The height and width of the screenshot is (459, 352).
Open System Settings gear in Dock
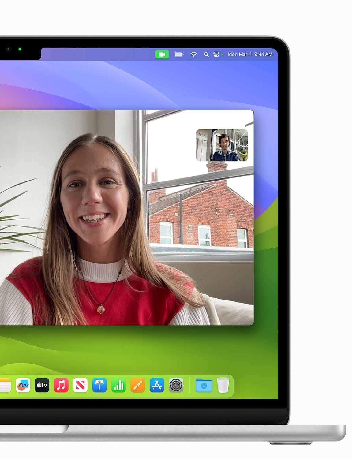176,385
